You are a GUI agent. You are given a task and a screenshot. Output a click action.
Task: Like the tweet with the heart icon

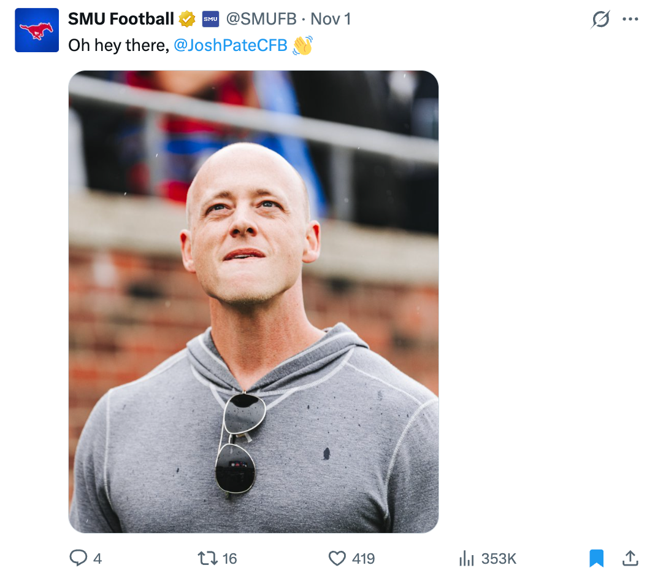tap(337, 558)
